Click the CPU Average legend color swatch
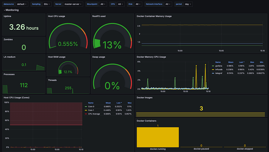The image size is (269, 152). tap(86, 114)
